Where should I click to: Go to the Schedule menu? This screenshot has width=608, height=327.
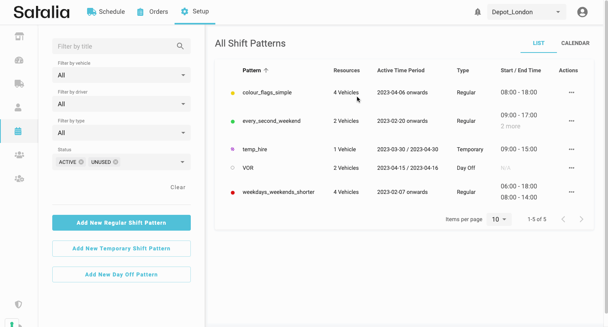[106, 12]
